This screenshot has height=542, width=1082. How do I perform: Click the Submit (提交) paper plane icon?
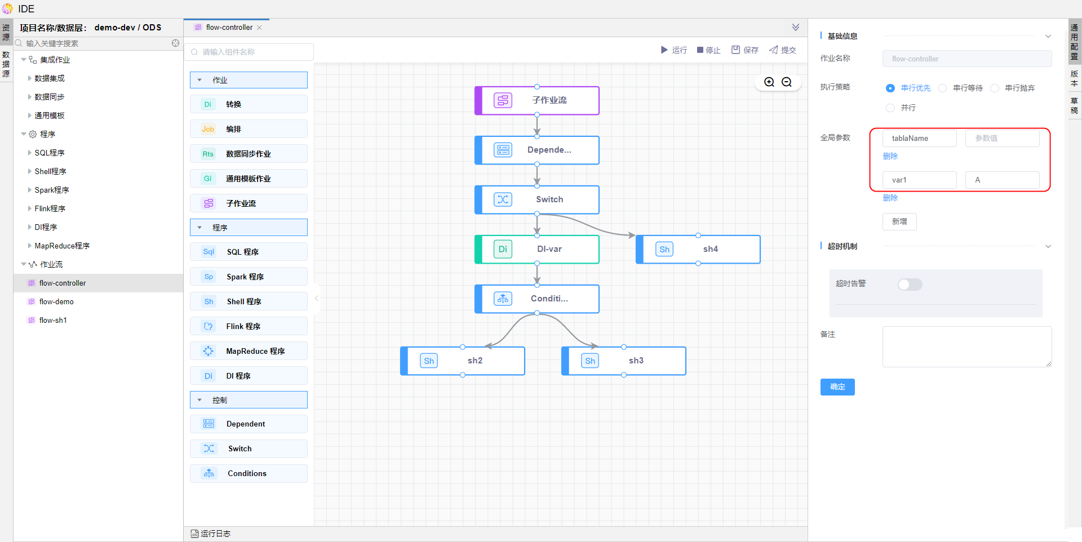[x=774, y=50]
